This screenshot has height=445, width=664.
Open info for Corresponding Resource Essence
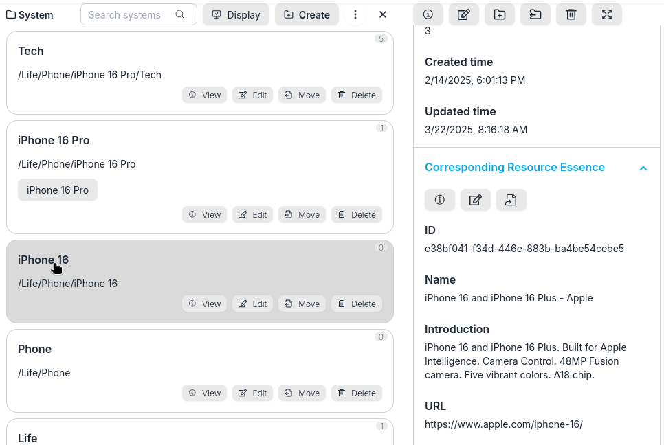440,200
